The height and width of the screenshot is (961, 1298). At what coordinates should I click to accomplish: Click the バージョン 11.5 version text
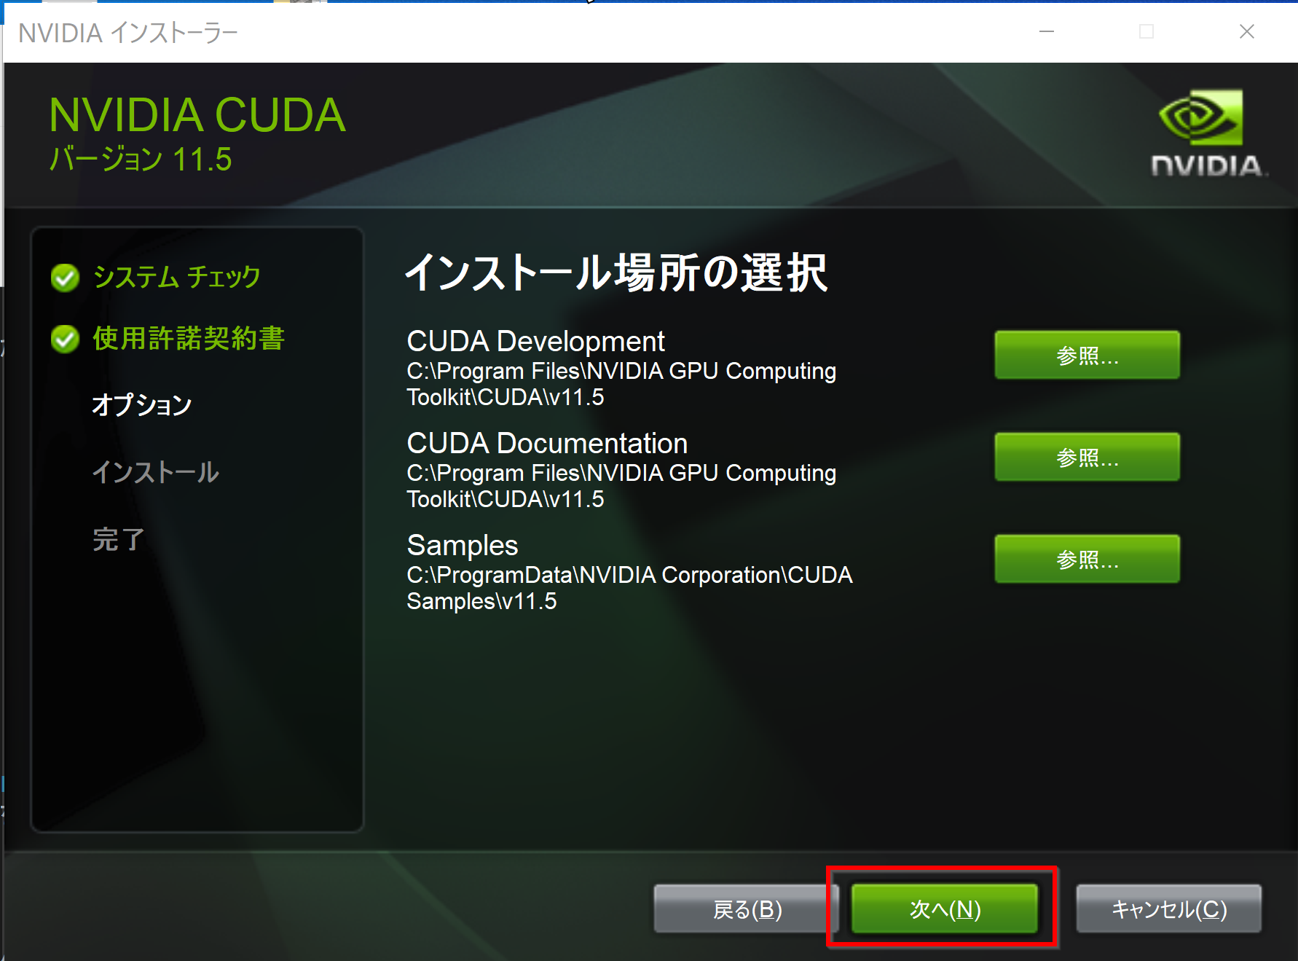[141, 159]
